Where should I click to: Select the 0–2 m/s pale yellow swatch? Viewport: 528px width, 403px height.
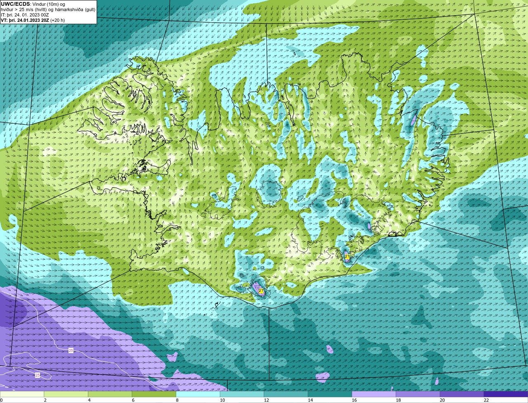pos(22,394)
